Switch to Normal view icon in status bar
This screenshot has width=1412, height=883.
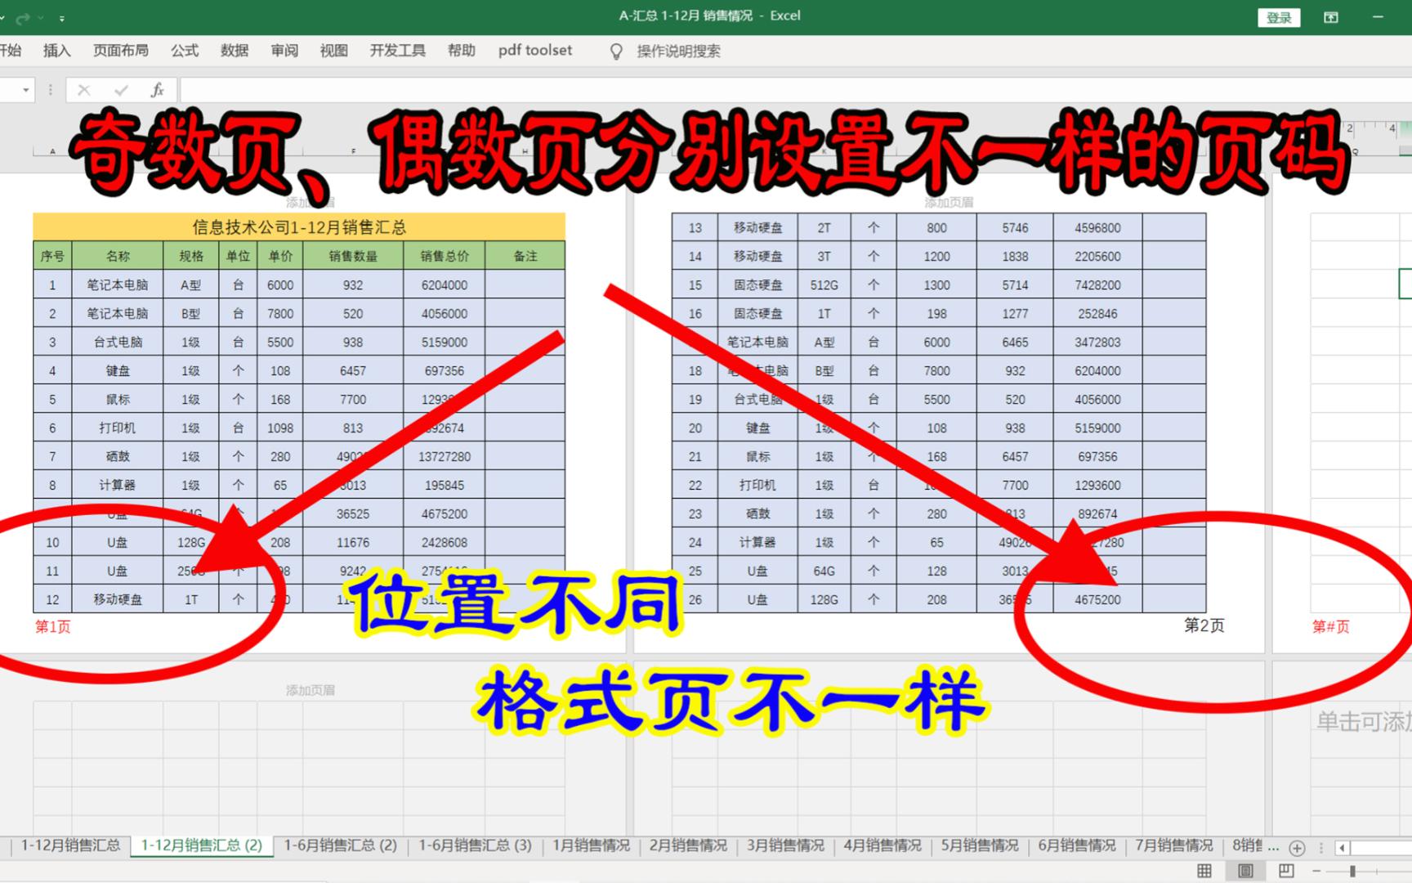point(1204,871)
